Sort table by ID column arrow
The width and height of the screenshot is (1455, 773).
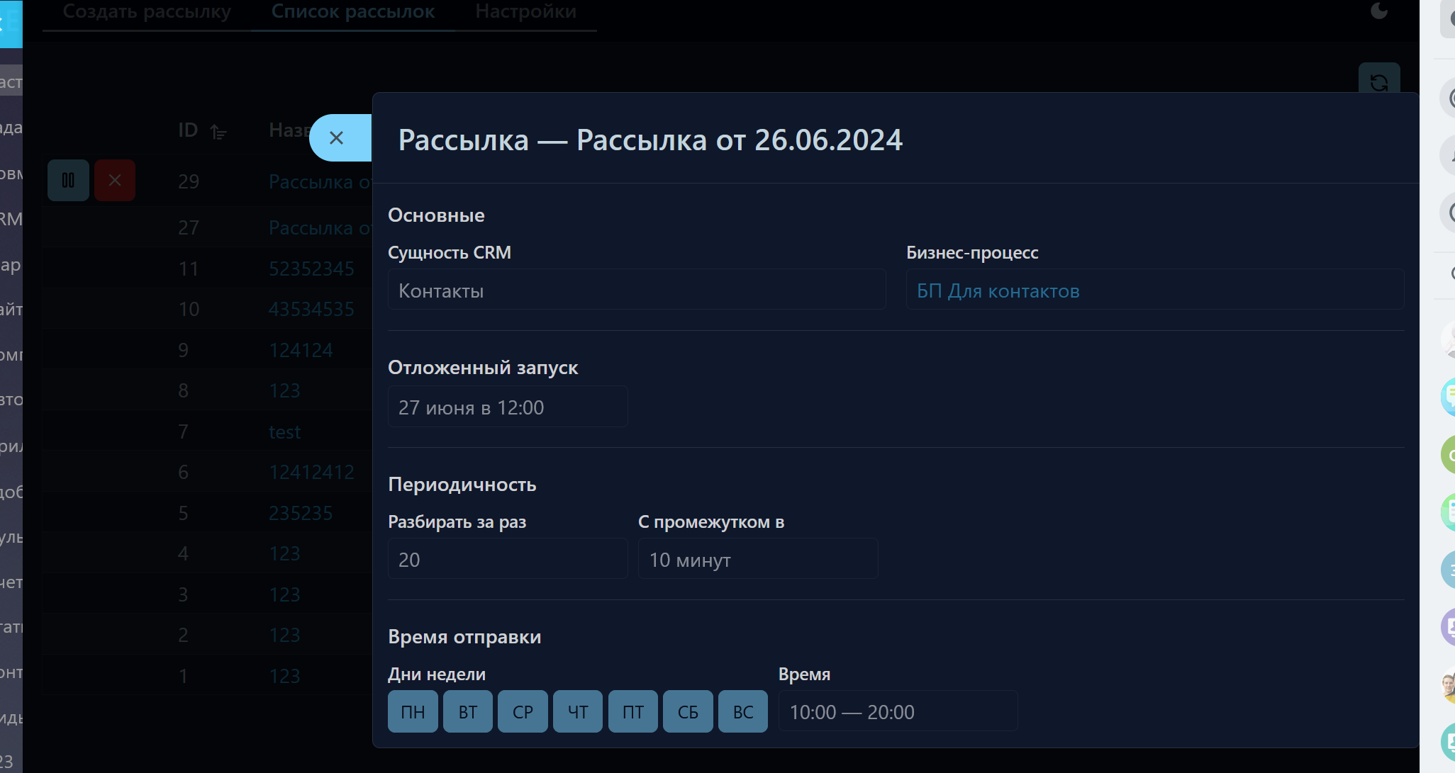pos(218,132)
